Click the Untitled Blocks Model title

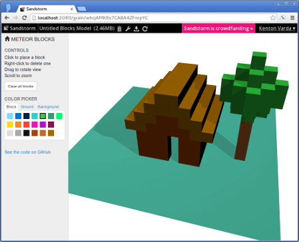pyautogui.click(x=65, y=29)
